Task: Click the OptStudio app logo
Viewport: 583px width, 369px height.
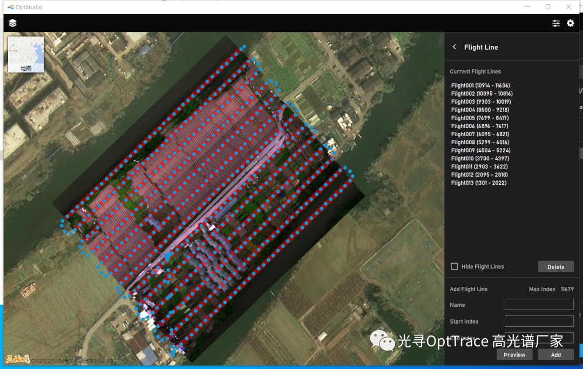Action: (11, 7)
